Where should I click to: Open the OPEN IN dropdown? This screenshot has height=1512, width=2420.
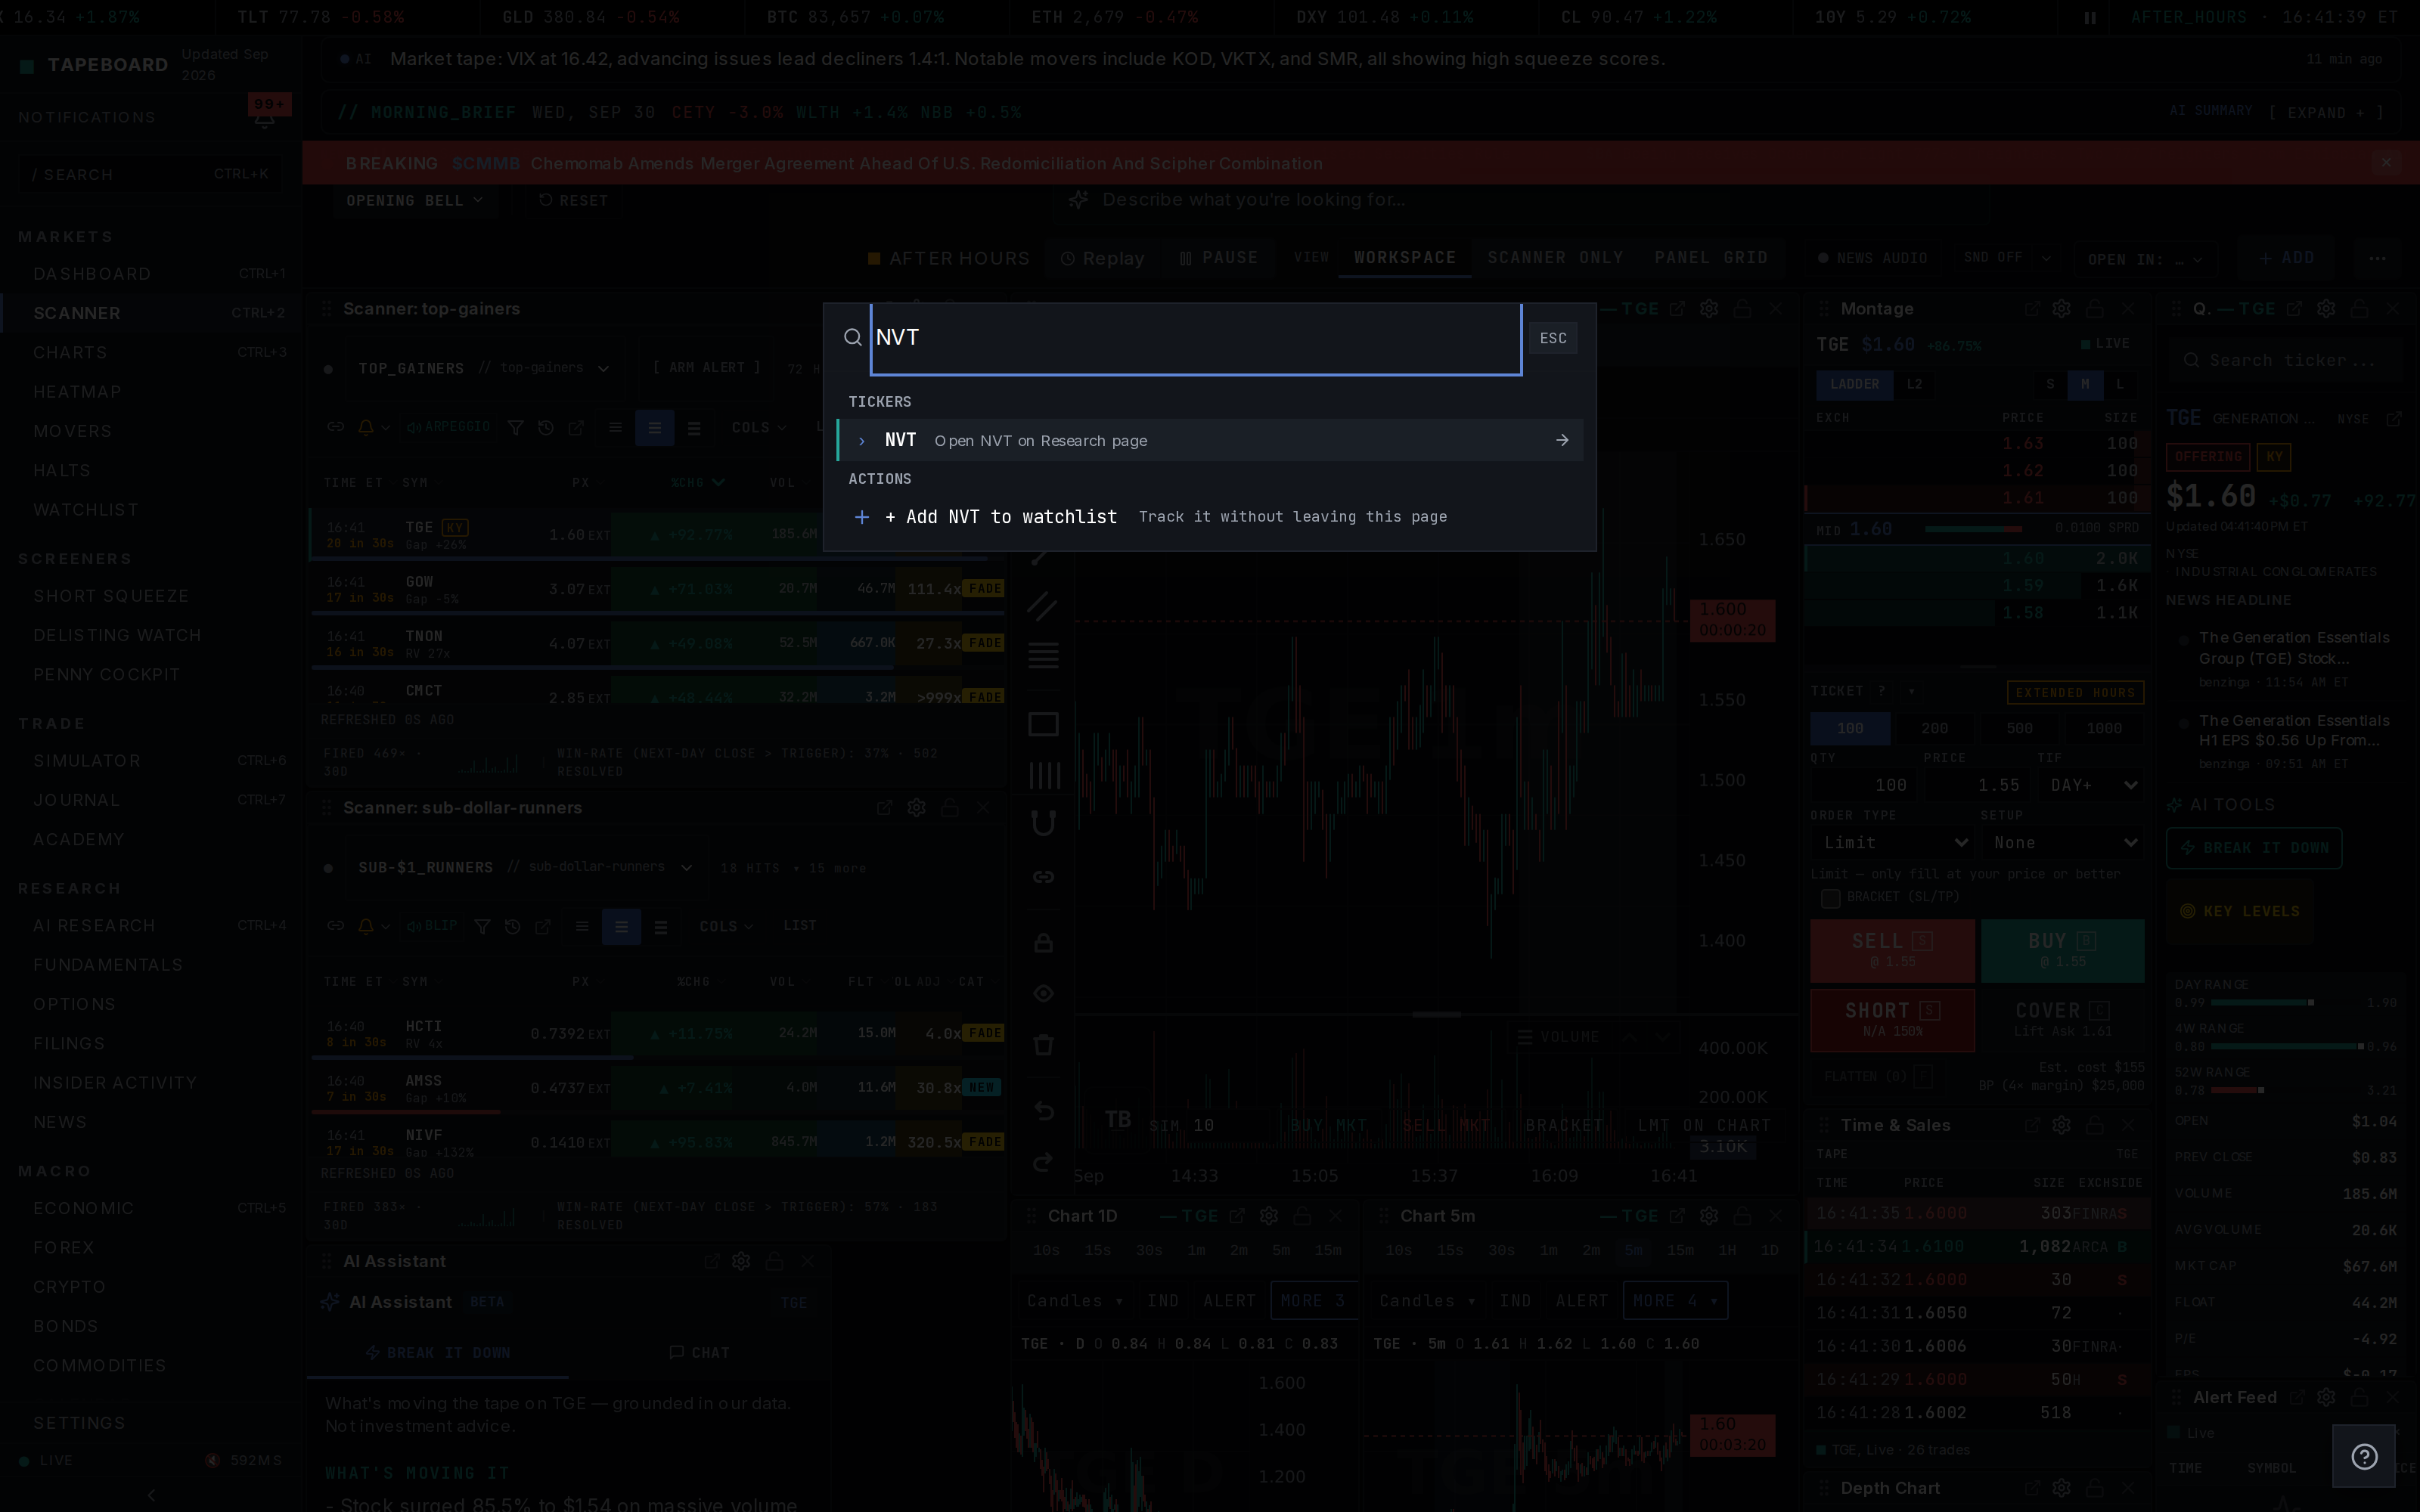tap(2145, 259)
